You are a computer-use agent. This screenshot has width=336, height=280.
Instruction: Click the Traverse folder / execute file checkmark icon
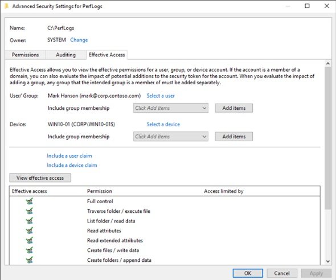[30, 211]
